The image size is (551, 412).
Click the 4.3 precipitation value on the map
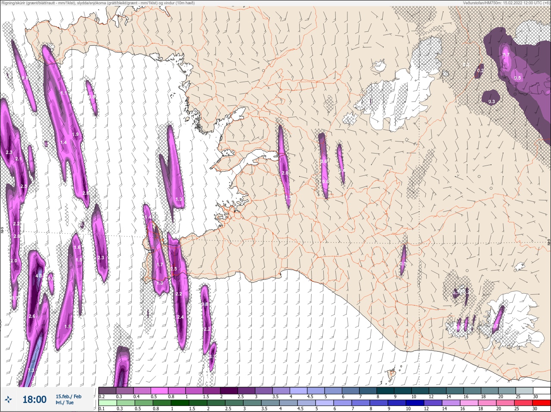point(39,276)
